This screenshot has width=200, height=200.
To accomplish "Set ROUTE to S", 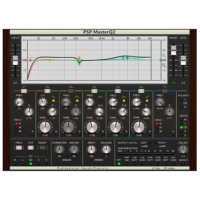I will [x=181, y=135].
